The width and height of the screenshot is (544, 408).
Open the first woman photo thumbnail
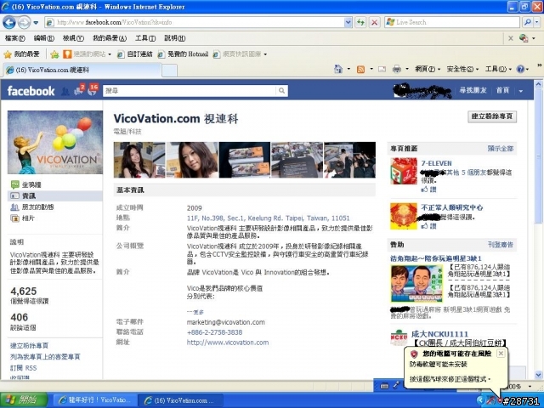(139, 160)
